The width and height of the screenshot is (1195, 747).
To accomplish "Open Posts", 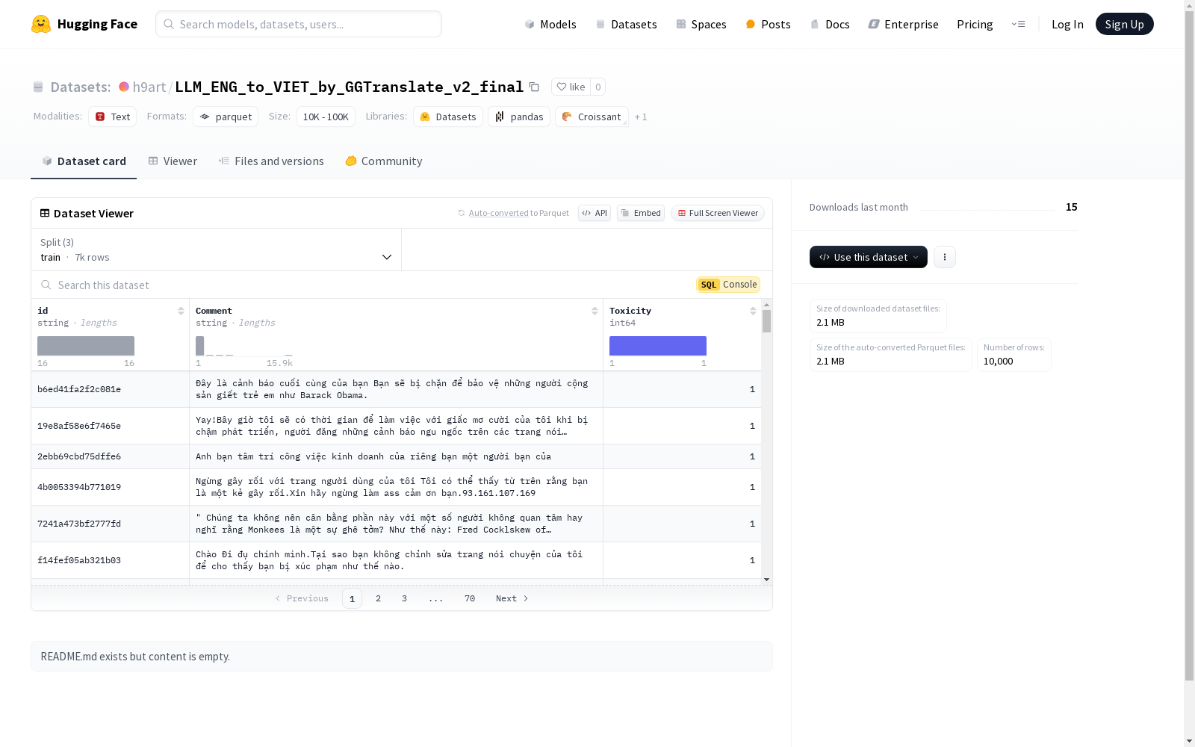I will (768, 24).
